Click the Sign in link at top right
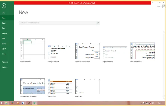Image resolution: width=166 pixels, height=106 pixels. [159, 6]
